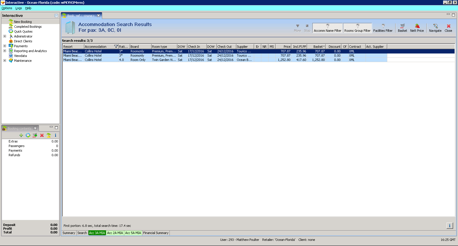Close the Booking contents tab
The width and height of the screenshot is (458, 246).
[35, 128]
